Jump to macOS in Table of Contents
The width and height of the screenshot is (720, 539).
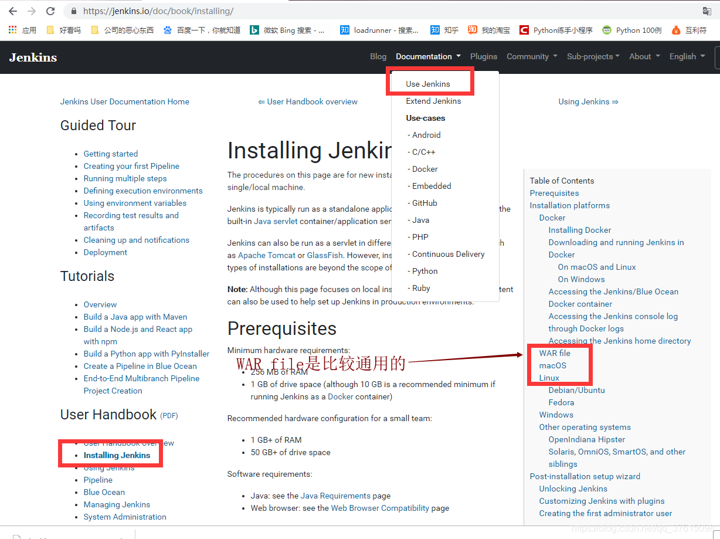point(553,365)
